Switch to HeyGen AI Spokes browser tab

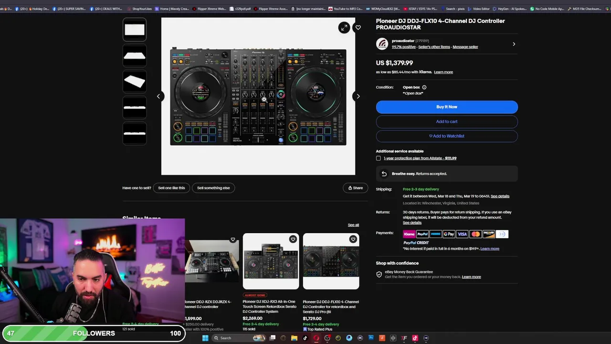(x=510, y=9)
